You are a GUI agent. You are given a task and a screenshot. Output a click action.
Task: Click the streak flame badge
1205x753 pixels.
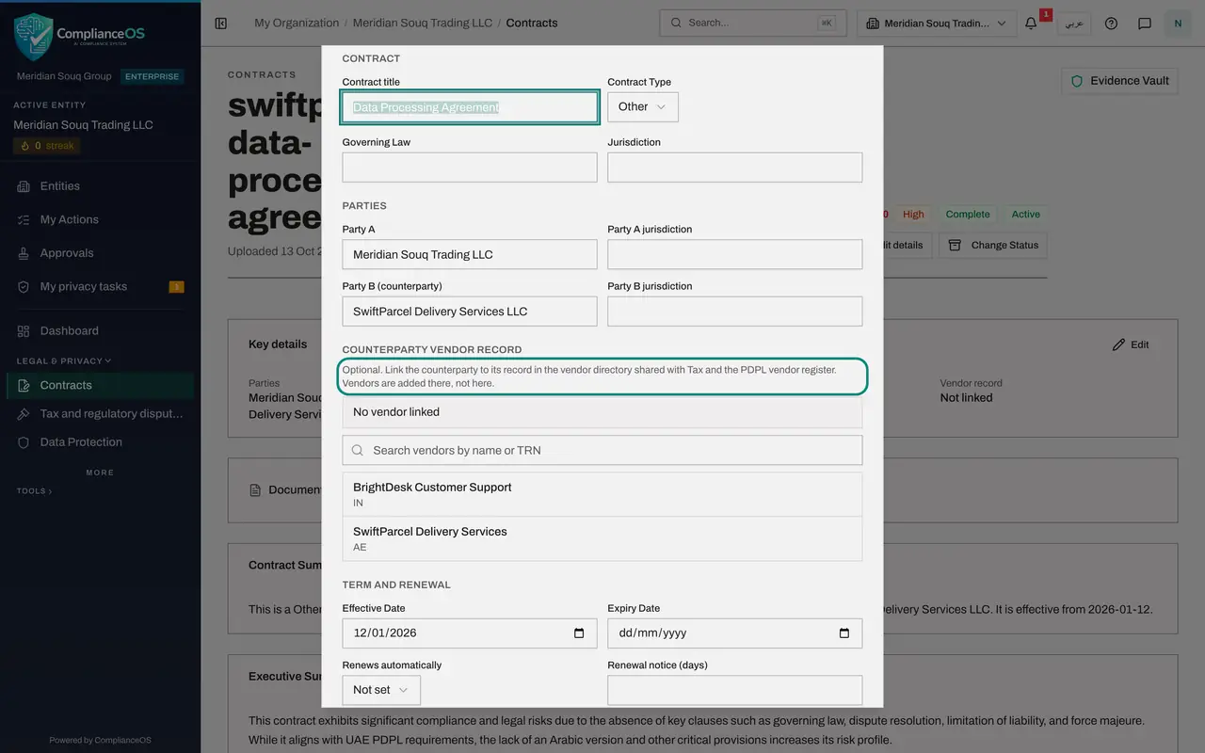[x=46, y=146]
